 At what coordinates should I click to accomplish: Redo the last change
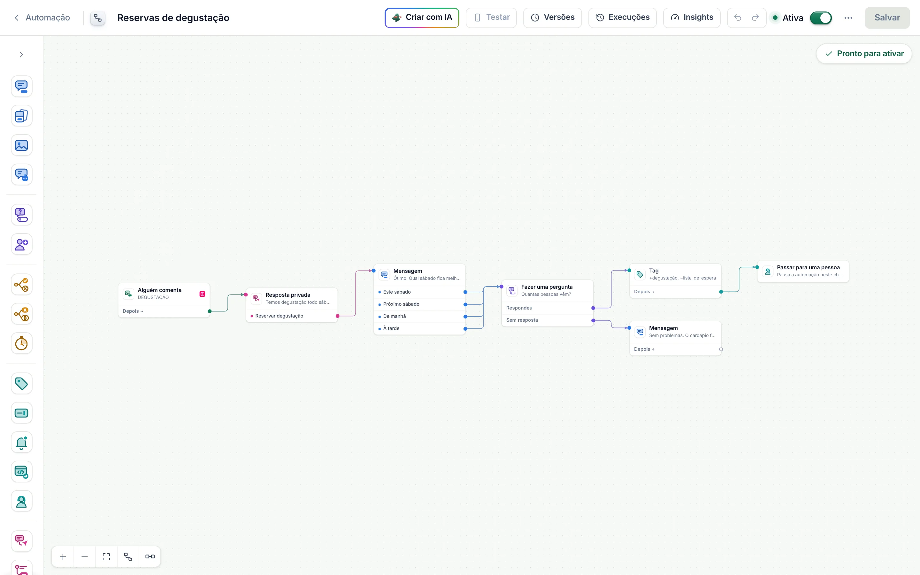(755, 18)
